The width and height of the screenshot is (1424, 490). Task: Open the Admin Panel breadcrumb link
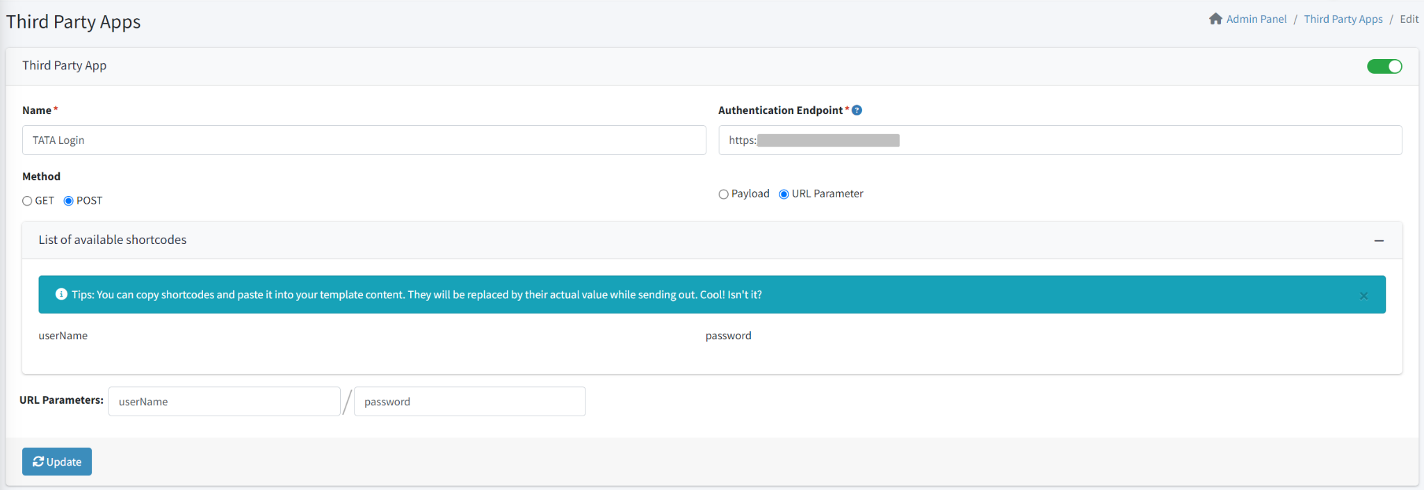click(x=1256, y=19)
